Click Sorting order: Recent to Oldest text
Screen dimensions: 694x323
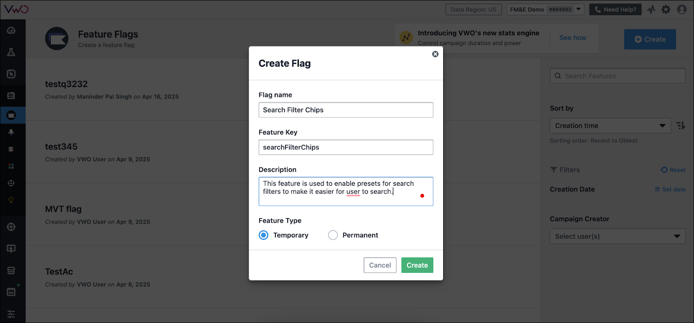pyautogui.click(x=593, y=141)
